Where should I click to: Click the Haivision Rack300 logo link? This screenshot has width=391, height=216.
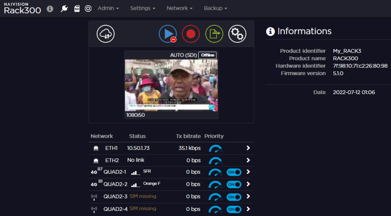click(x=22, y=8)
